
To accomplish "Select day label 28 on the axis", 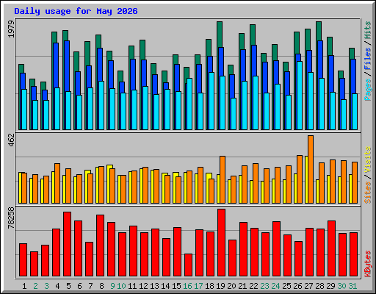I will [x=319, y=286].
